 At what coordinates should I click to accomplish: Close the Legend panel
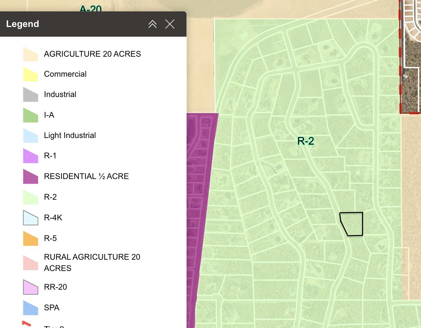170,24
